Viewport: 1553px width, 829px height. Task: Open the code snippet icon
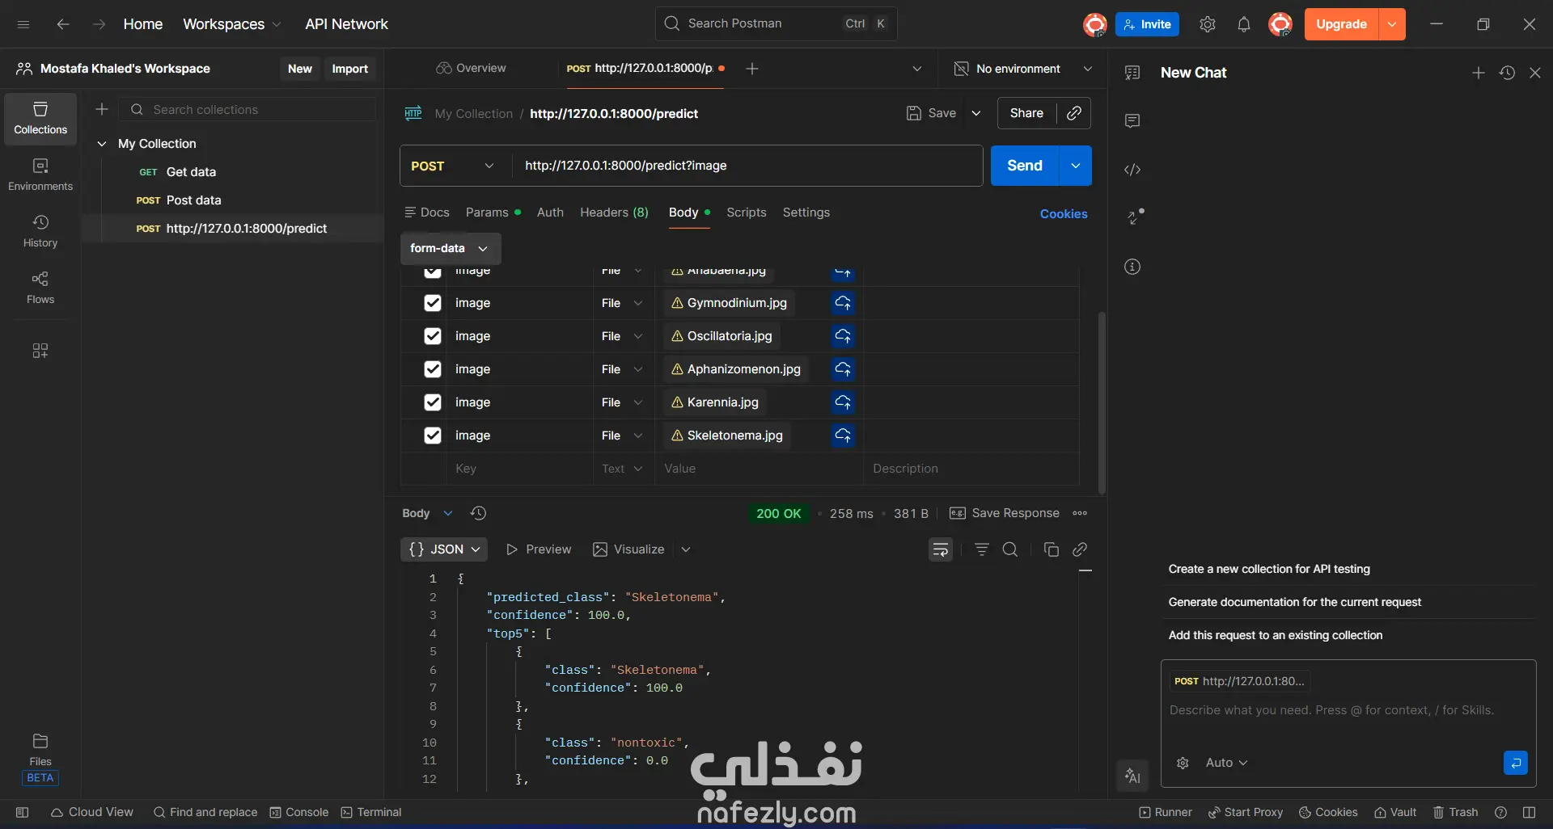click(1132, 170)
